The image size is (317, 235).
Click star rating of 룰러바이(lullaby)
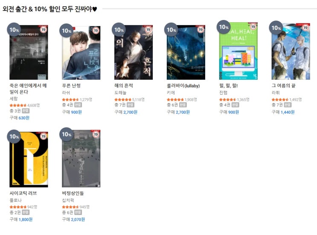(175, 100)
